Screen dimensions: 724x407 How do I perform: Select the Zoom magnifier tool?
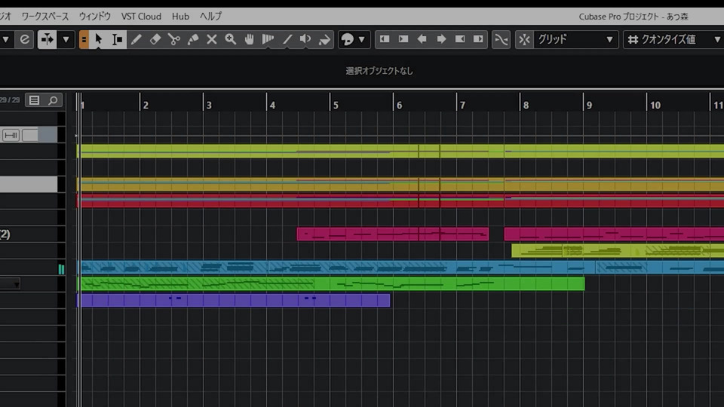click(x=230, y=39)
